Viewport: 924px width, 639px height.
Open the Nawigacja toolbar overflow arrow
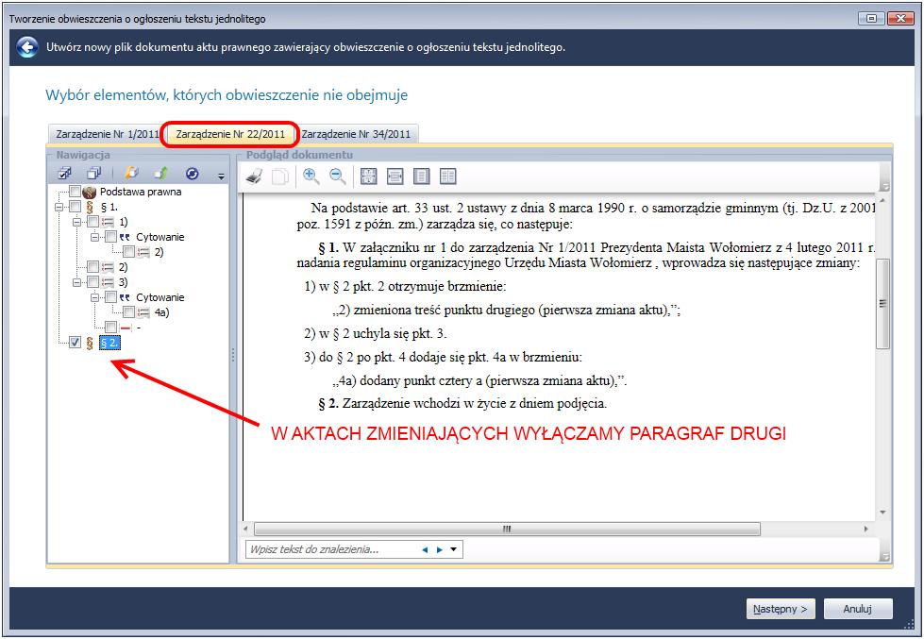(x=221, y=176)
